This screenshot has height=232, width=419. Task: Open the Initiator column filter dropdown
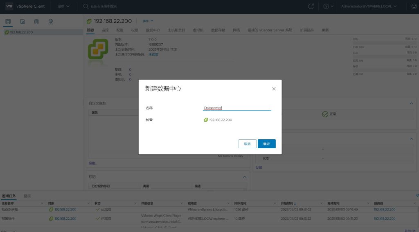point(228,203)
